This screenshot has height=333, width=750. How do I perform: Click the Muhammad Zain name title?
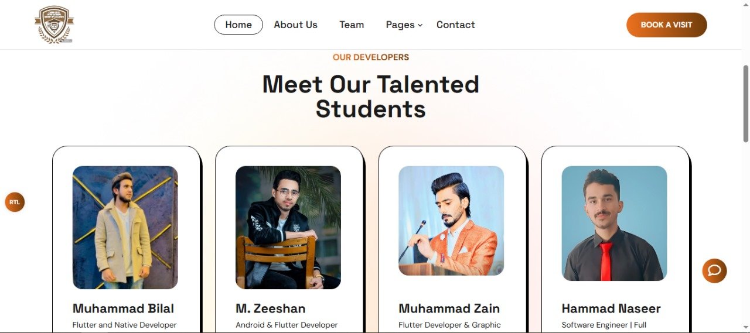click(449, 308)
